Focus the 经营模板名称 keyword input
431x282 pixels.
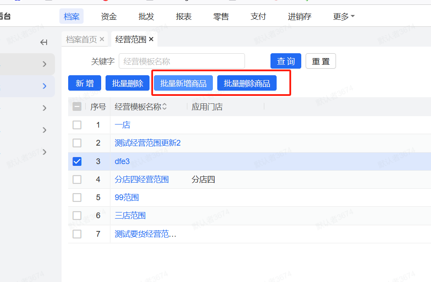[x=182, y=61]
